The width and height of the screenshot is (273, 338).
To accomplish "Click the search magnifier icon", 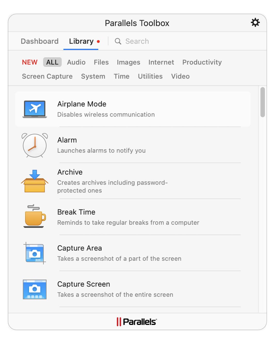I will coord(118,41).
